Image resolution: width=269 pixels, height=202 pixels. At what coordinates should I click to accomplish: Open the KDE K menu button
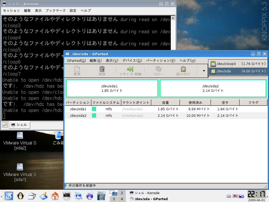click(x=9, y=196)
